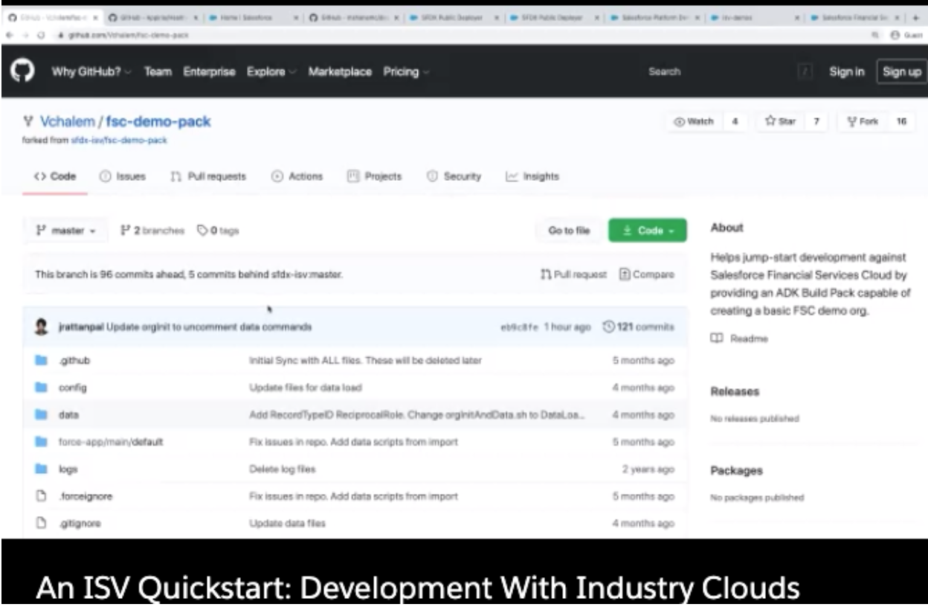Screen dimensions: 928x607
Task: Click the 'Update data files' commit message
Action: pos(287,523)
